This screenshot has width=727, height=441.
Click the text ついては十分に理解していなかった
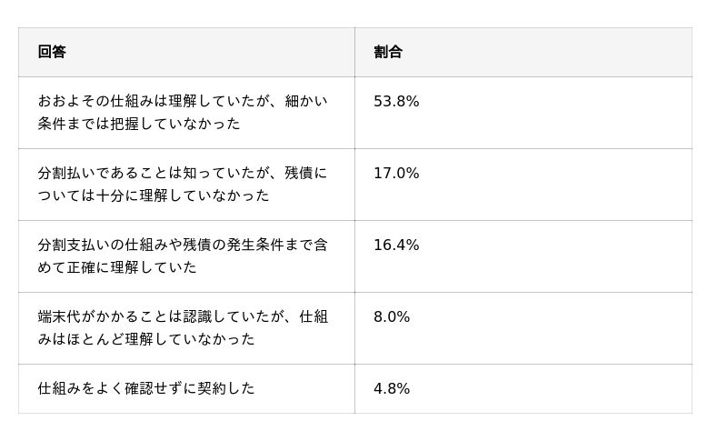point(154,195)
